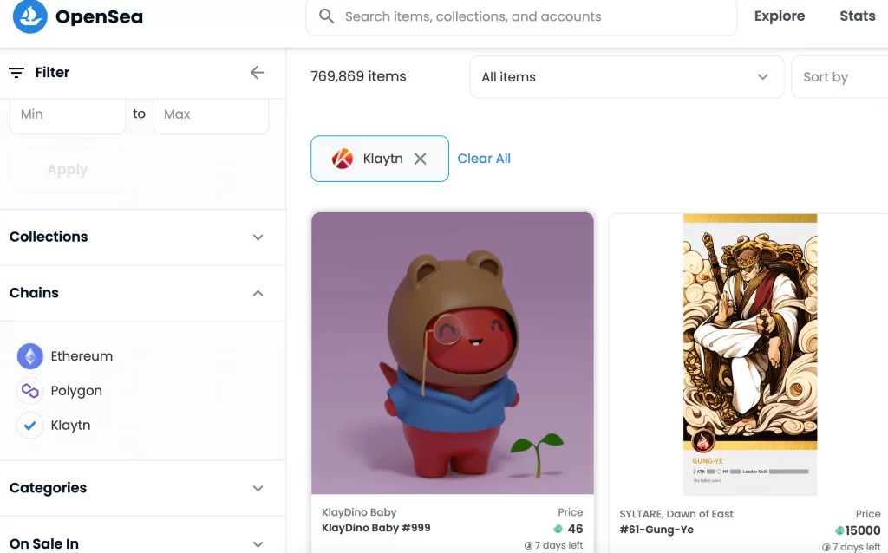Collapse filter sidebar with left arrow

(x=257, y=73)
